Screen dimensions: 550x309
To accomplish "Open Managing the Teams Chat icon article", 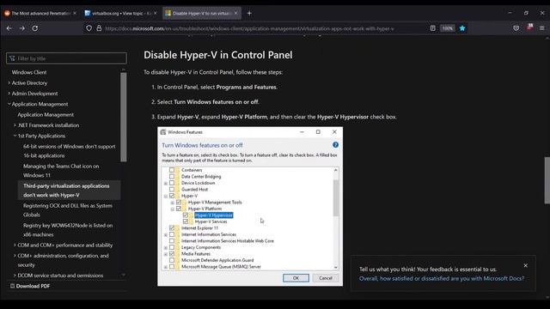I will click(61, 171).
